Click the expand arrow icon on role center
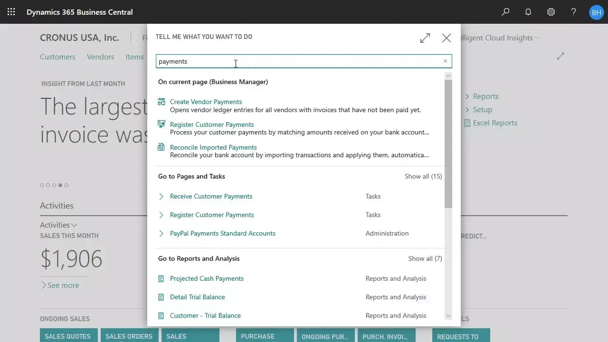Screen dimensions: 608x342 (560, 56)
